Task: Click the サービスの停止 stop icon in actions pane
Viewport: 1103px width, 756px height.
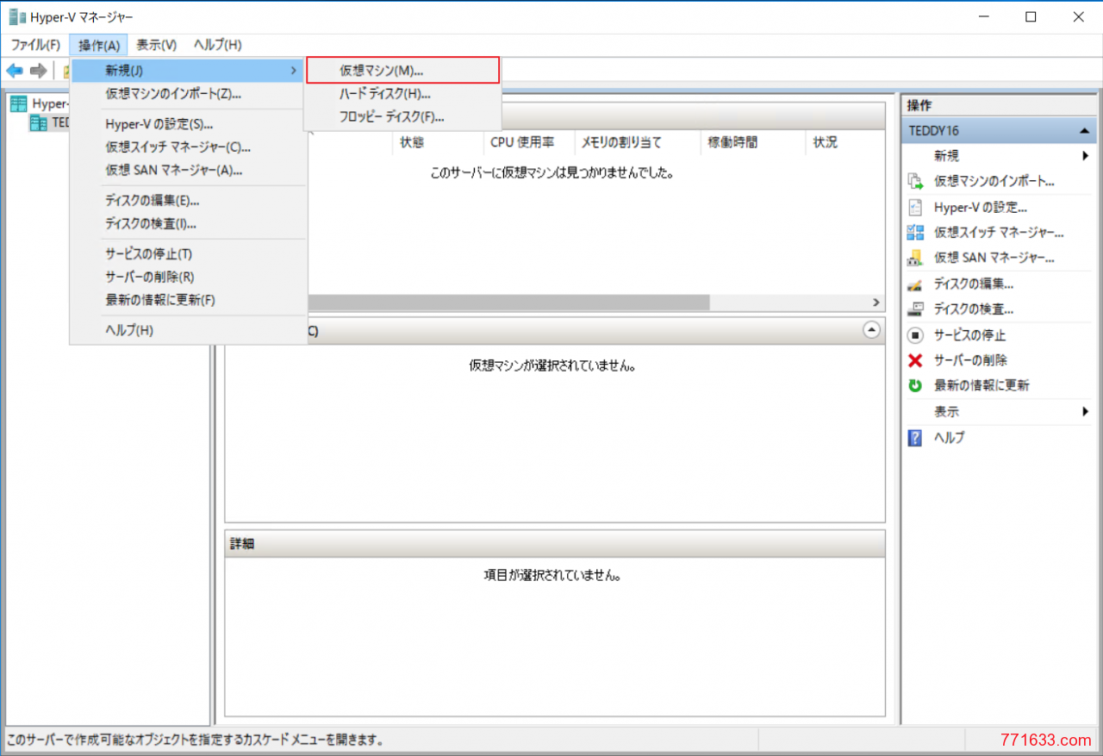Action: tap(915, 334)
